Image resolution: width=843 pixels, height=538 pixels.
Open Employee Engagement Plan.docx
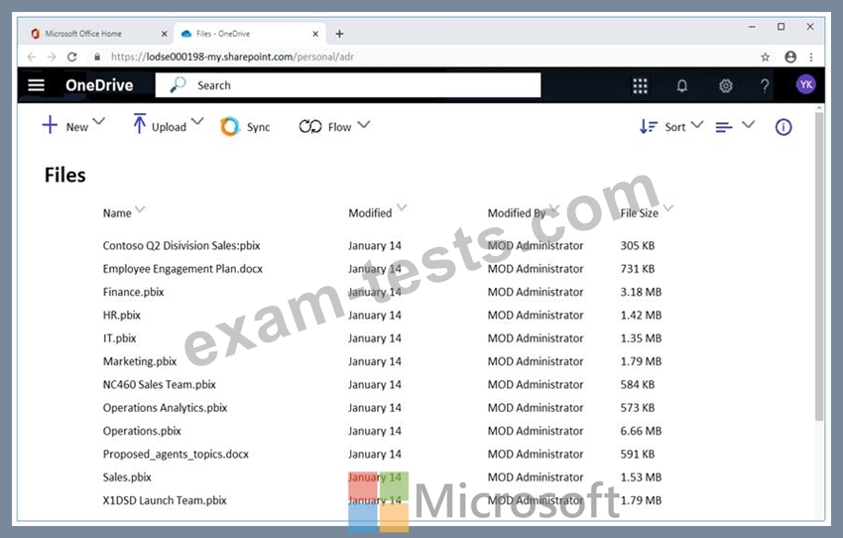[x=182, y=269]
